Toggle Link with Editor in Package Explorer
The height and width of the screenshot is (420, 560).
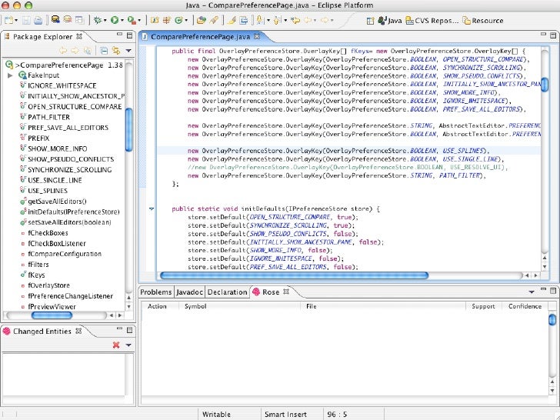tap(115, 51)
